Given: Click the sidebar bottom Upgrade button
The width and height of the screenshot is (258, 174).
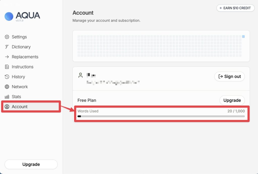Looking at the screenshot, I should click(x=31, y=164).
